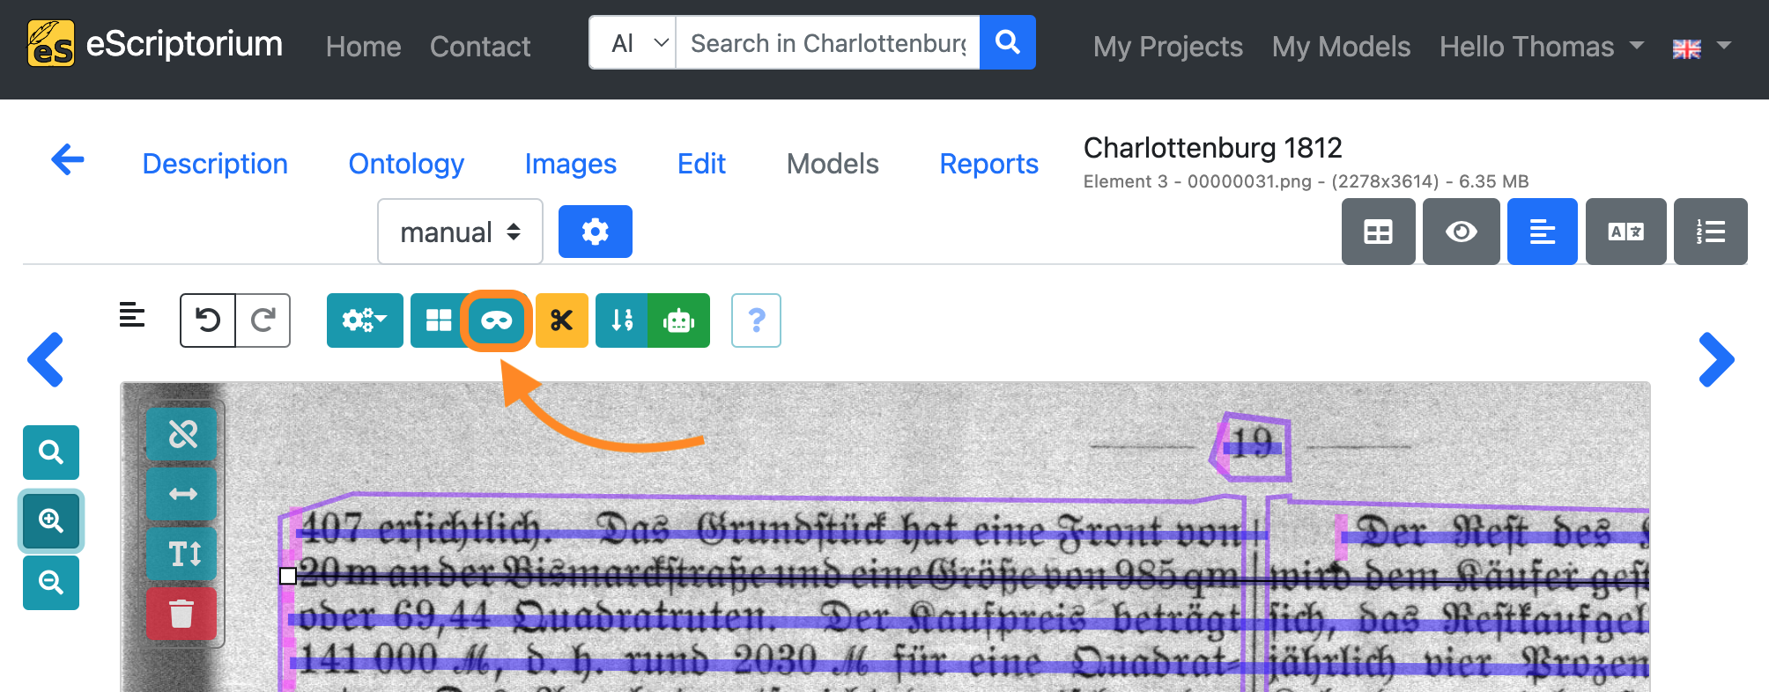This screenshot has height=692, width=1769.
Task: Click the red trash delete button
Action: (181, 614)
